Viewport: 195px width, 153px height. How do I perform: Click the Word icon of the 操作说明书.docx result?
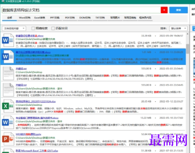pyautogui.click(x=8, y=123)
